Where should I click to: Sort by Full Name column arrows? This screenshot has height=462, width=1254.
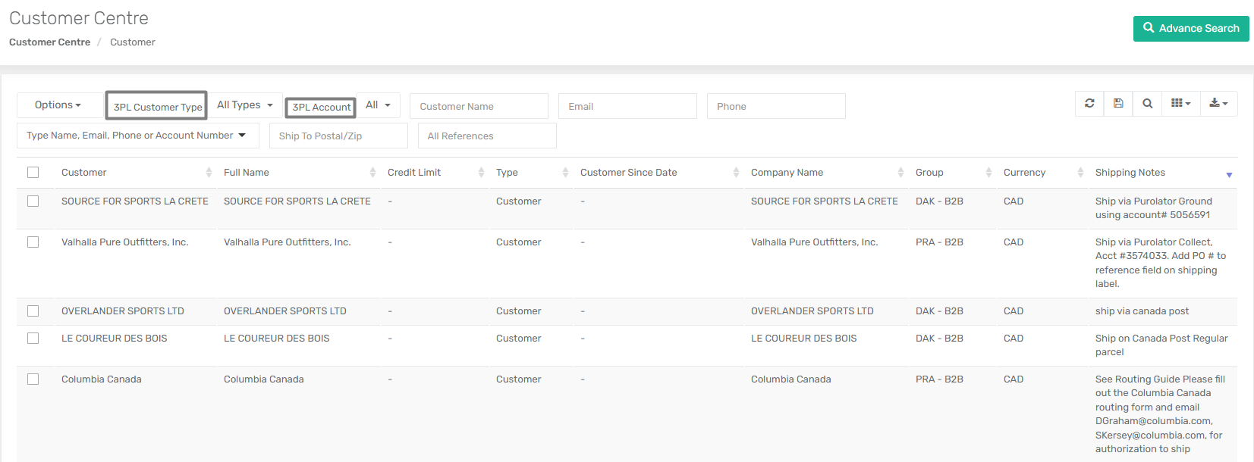(372, 173)
